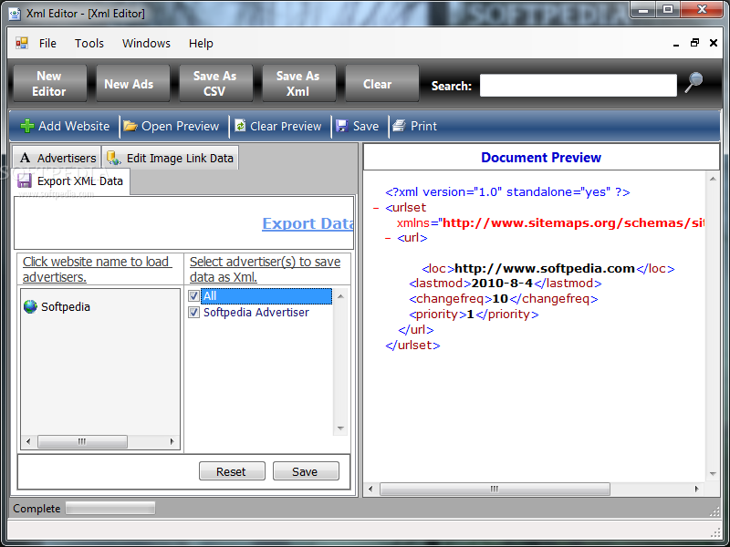Click the closing urlset tag
This screenshot has width=730, height=547.
click(x=412, y=346)
